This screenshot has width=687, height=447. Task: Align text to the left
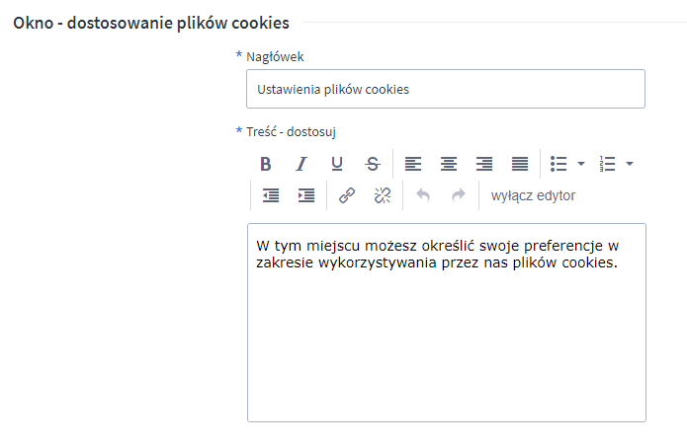(x=413, y=164)
